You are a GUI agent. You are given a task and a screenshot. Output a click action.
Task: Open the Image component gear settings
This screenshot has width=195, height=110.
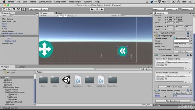click(x=191, y=36)
